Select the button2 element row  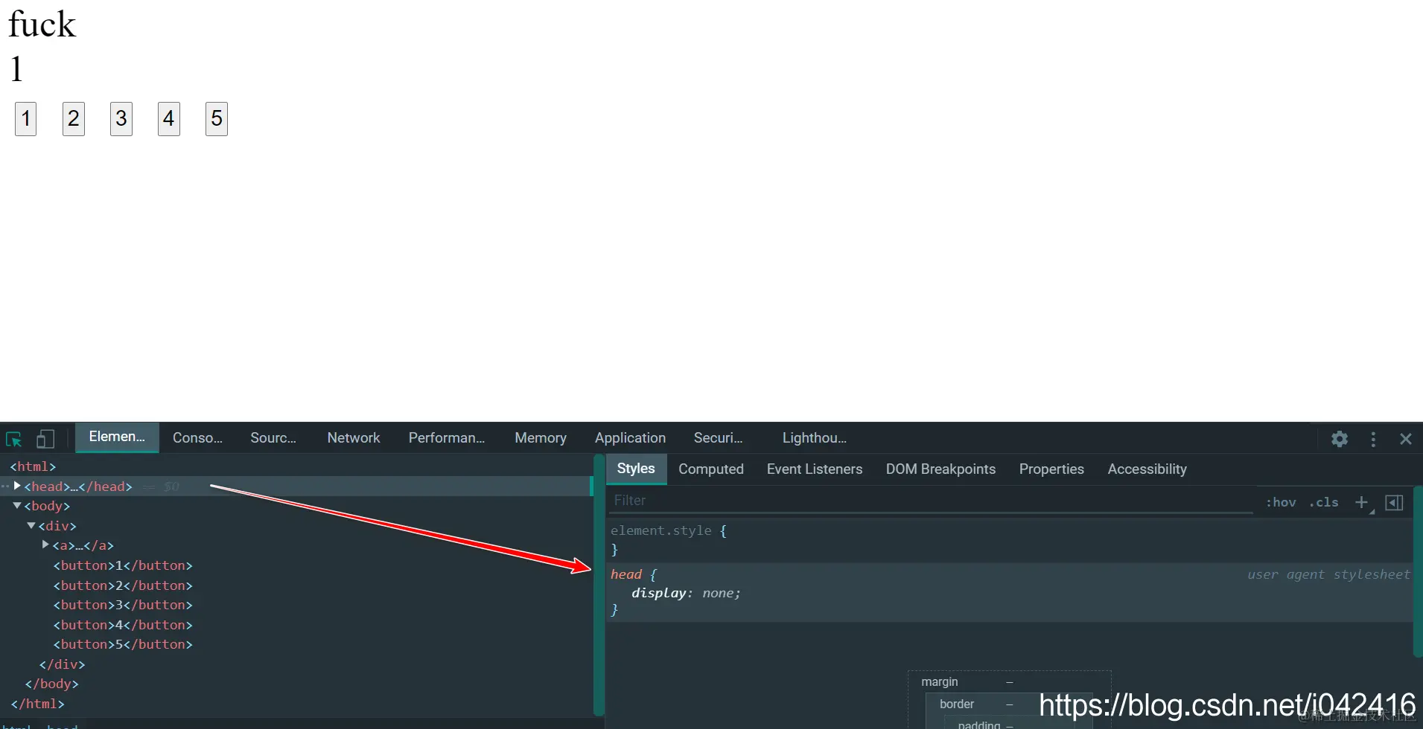point(296,585)
